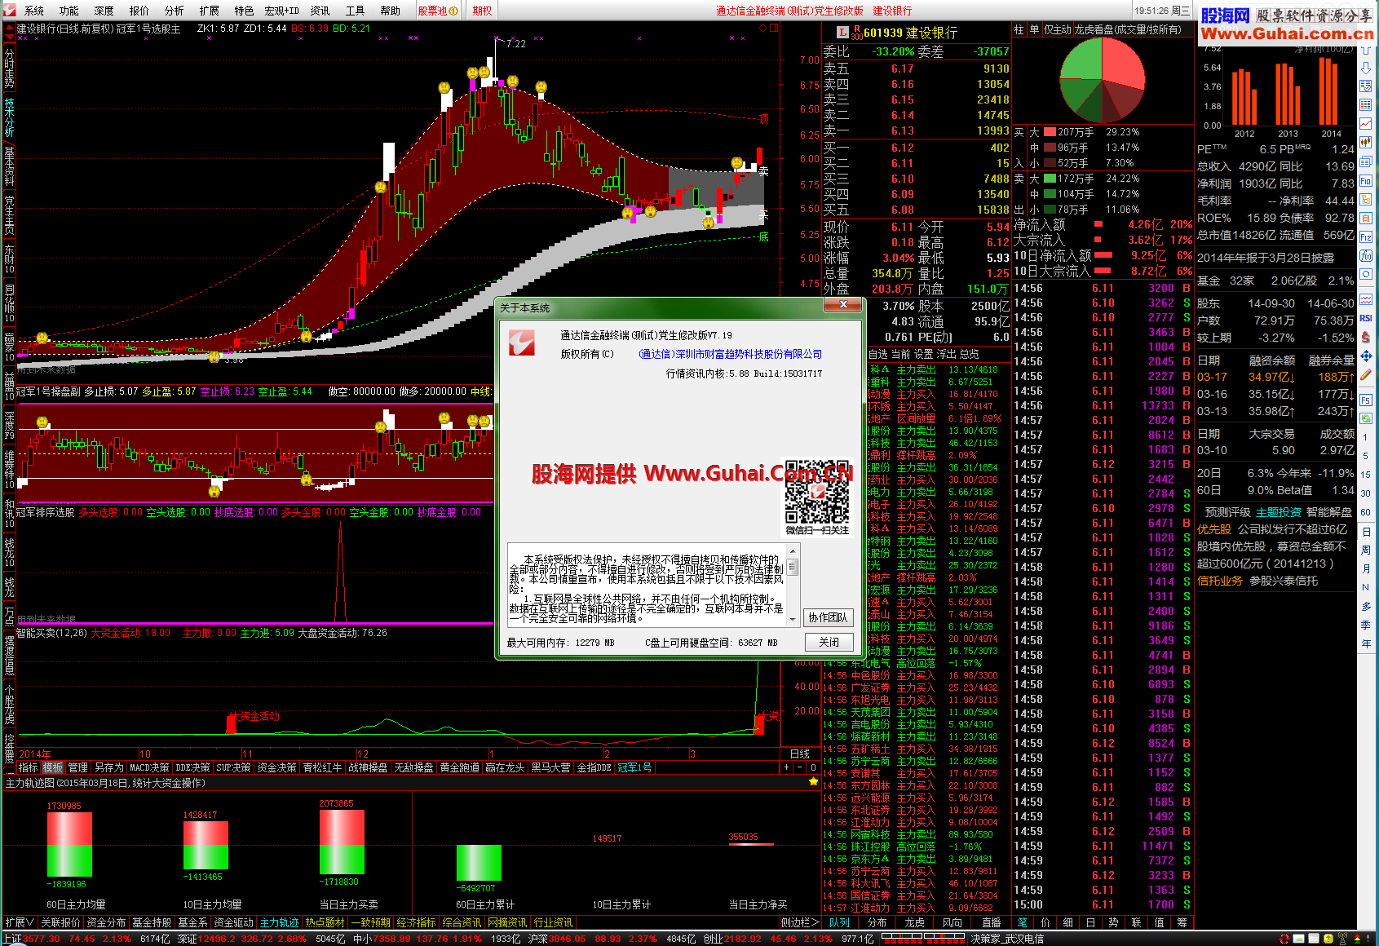This screenshot has width=1379, height=946.
Task: Toggle the 单 option above pie chart
Action: [1034, 29]
